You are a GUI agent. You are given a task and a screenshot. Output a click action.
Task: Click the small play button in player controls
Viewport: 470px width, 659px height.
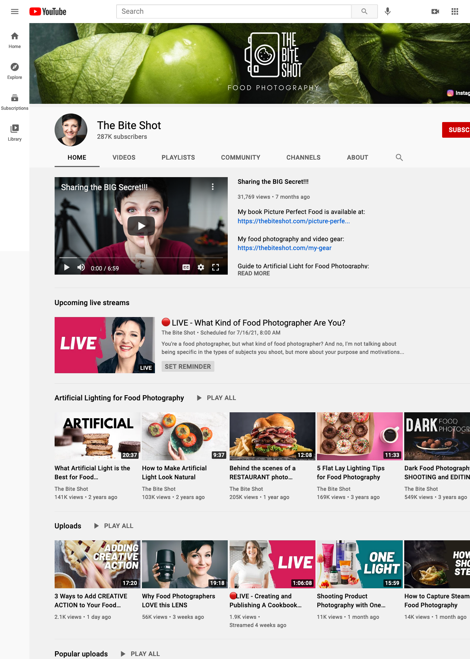click(67, 268)
